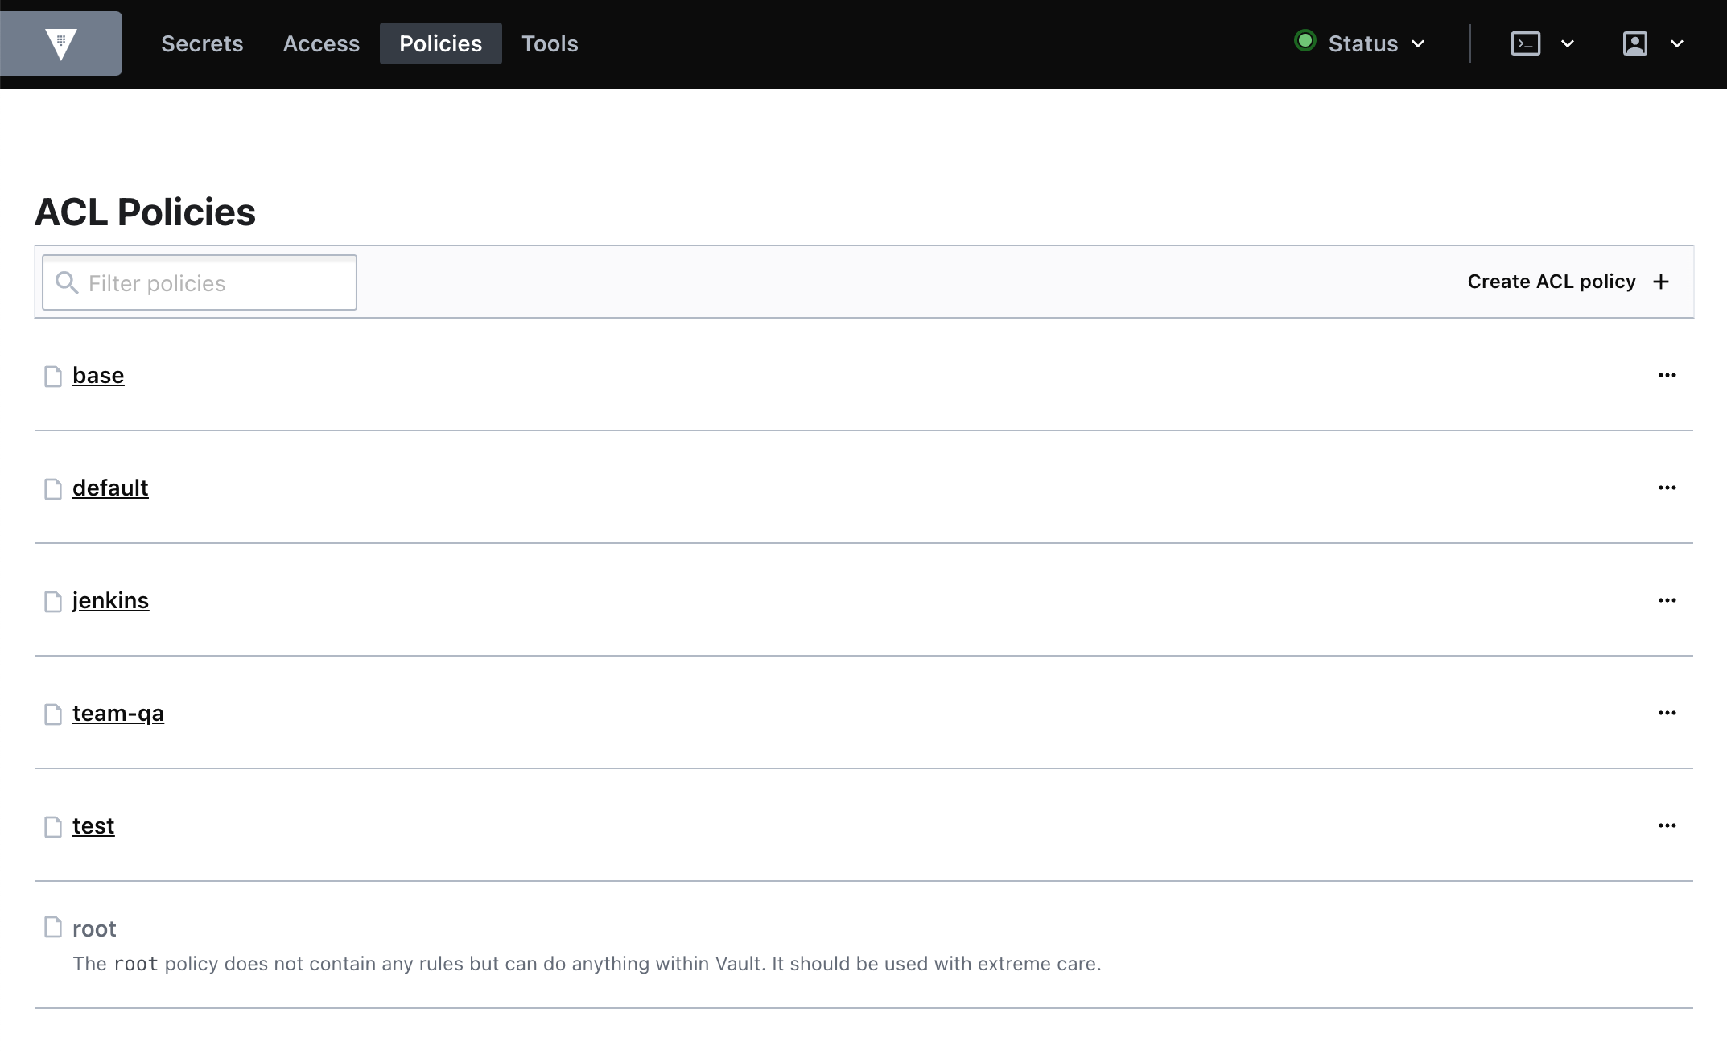Click the root policy name

(x=94, y=928)
